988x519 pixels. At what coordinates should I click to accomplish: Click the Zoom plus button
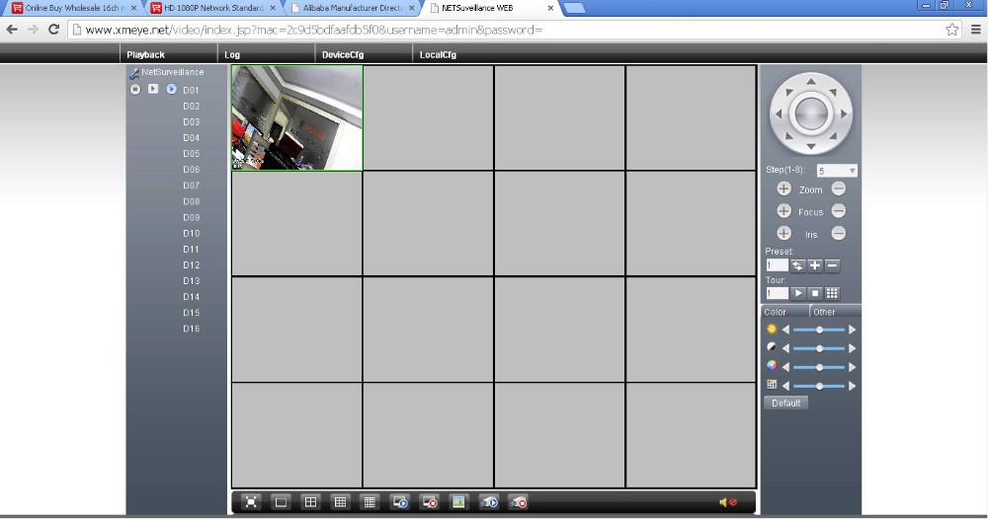(783, 188)
